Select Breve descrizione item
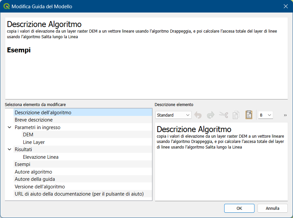The image size is (293, 218). tap(83, 120)
